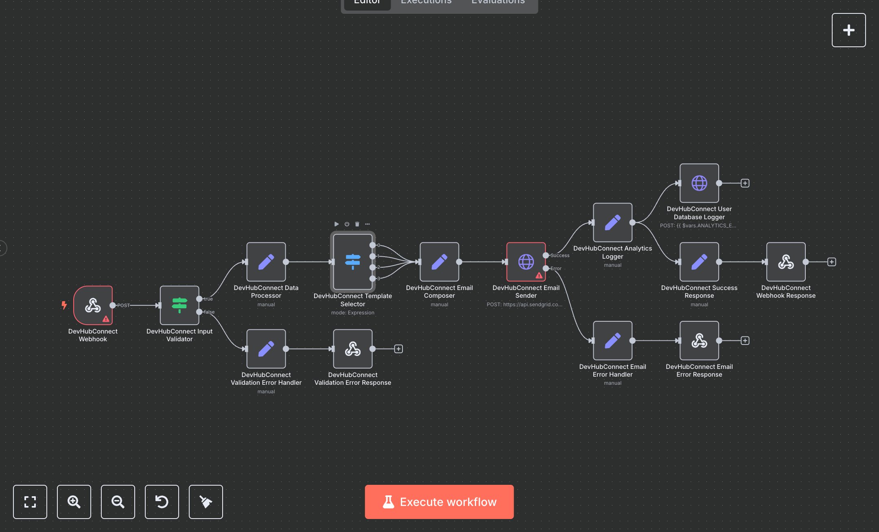Screen dimensions: 879x532
Task: Click the zoom in magnifier button
Action: (74, 501)
